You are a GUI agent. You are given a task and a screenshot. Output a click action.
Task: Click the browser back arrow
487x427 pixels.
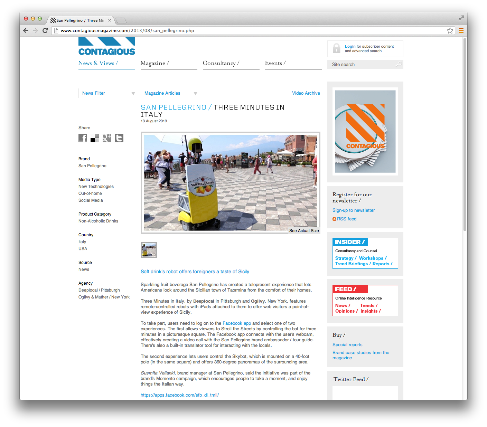26,30
